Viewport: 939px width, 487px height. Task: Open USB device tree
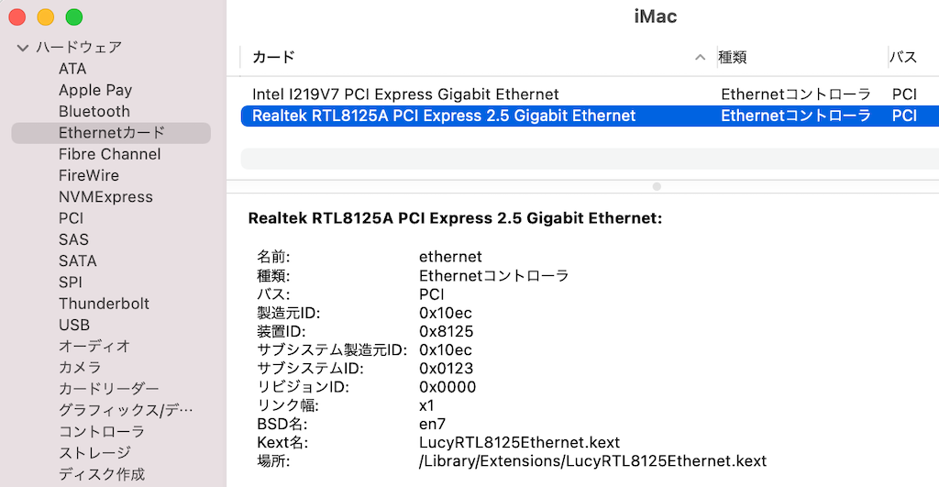coord(73,325)
